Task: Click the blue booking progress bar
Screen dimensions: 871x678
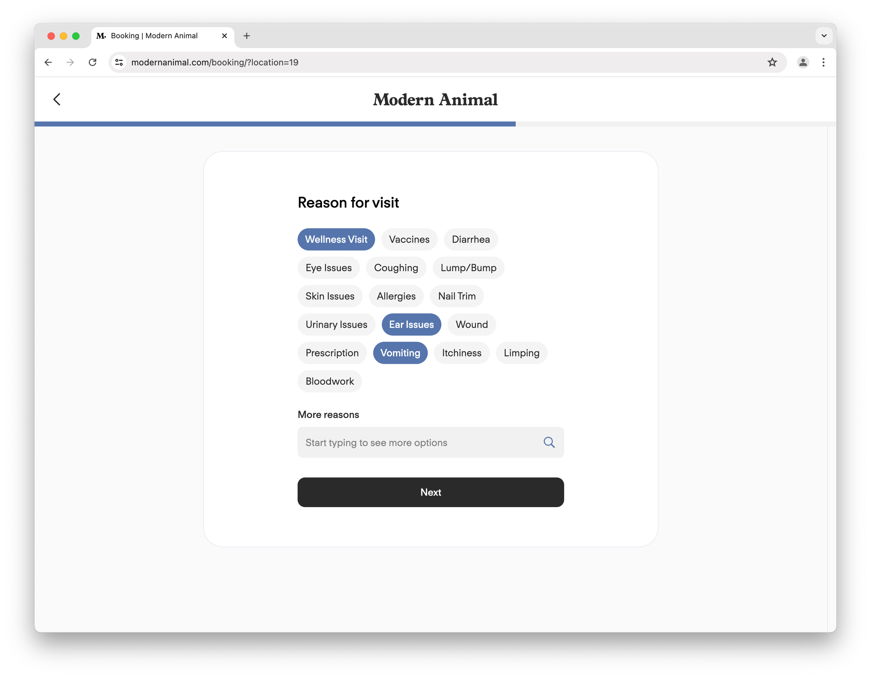Action: (275, 124)
